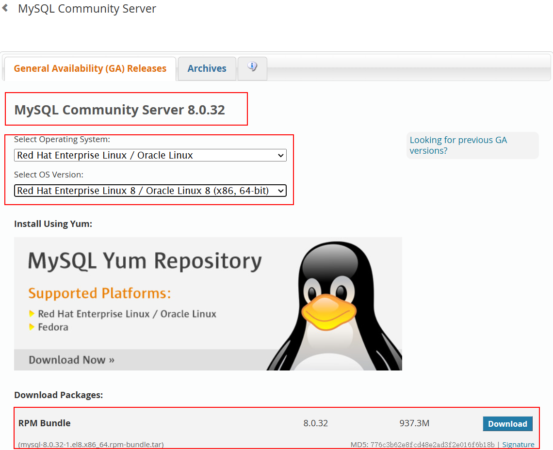Download the RPM Bundle package
This screenshot has width=553, height=450.
[x=507, y=424]
